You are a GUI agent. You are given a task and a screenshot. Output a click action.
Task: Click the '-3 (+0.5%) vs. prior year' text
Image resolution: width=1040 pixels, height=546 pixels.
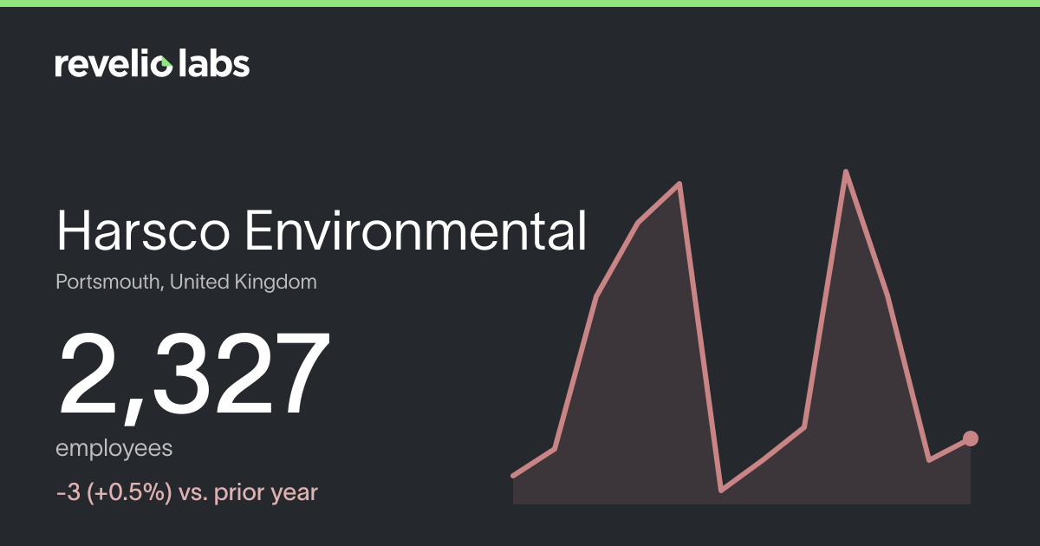187,493
